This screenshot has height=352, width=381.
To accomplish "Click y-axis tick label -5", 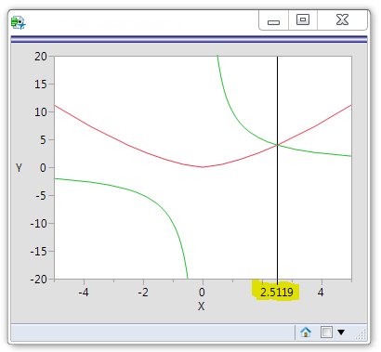I will click(41, 196).
